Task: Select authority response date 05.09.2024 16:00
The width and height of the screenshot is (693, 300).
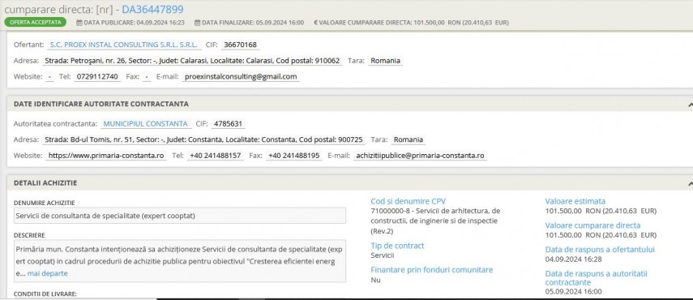Action: pos(573,292)
